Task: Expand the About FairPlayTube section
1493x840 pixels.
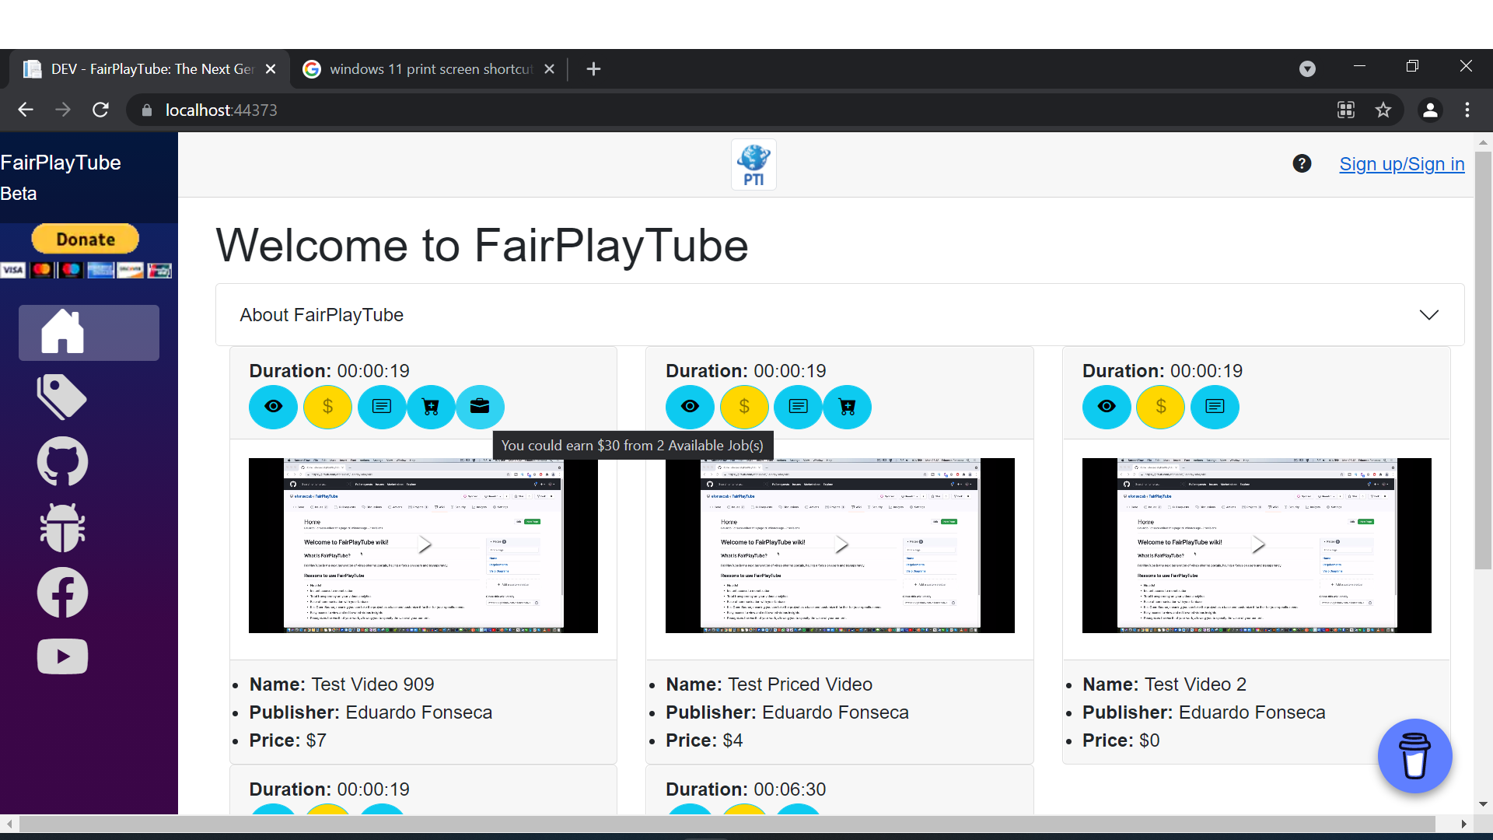Action: click(321, 315)
